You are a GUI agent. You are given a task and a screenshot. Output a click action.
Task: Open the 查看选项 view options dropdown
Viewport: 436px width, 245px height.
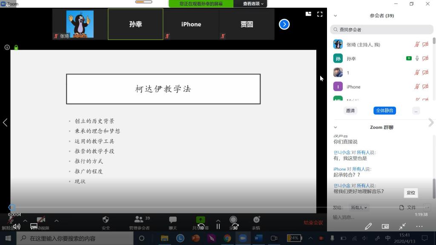[x=253, y=3]
